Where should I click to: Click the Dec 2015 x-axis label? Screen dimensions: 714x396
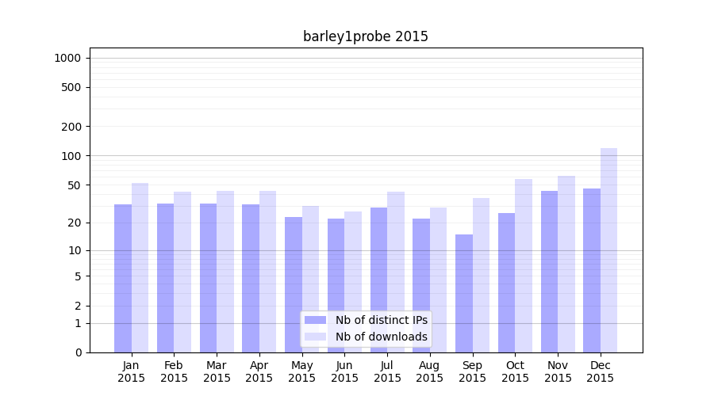pyautogui.click(x=601, y=371)
